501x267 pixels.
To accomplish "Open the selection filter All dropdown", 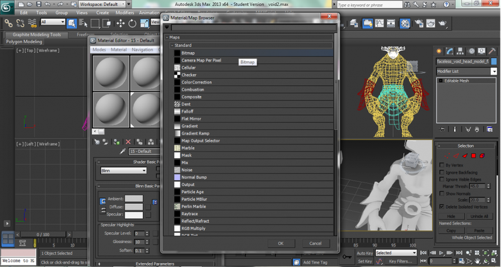I will 53,22.
